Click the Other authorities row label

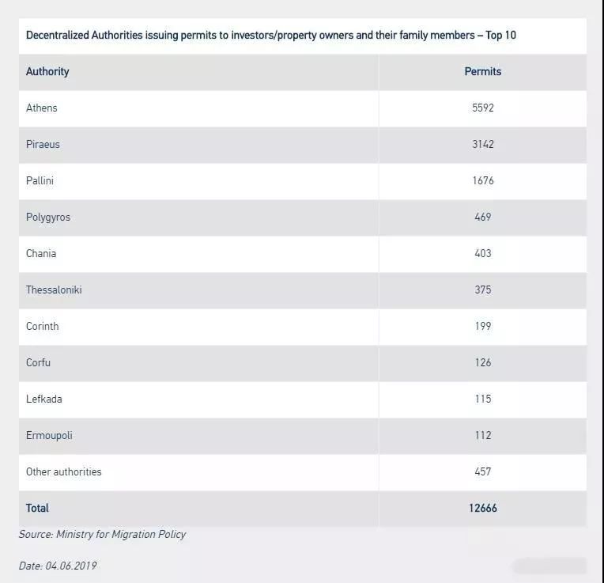click(x=63, y=471)
